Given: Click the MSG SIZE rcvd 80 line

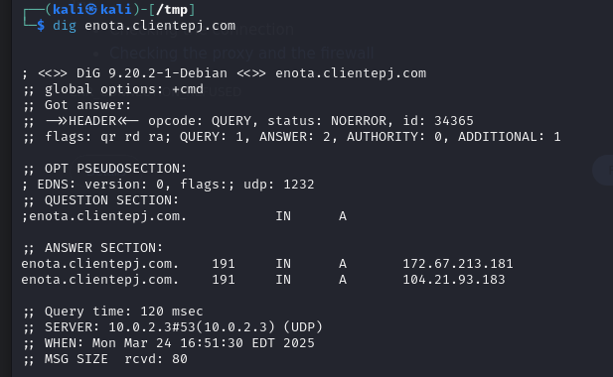Looking at the screenshot, I should point(105,359).
